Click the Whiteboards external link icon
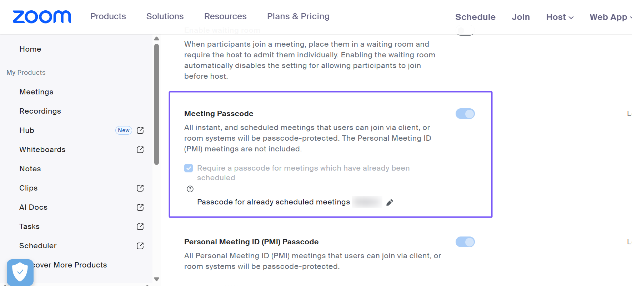 click(x=140, y=150)
